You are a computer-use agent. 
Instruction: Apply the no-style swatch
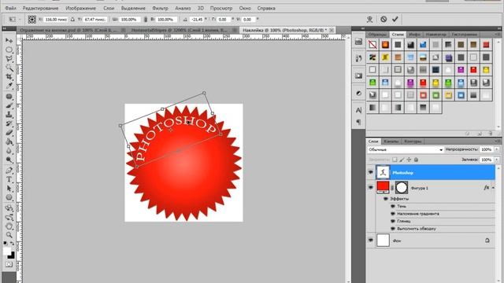(x=372, y=45)
